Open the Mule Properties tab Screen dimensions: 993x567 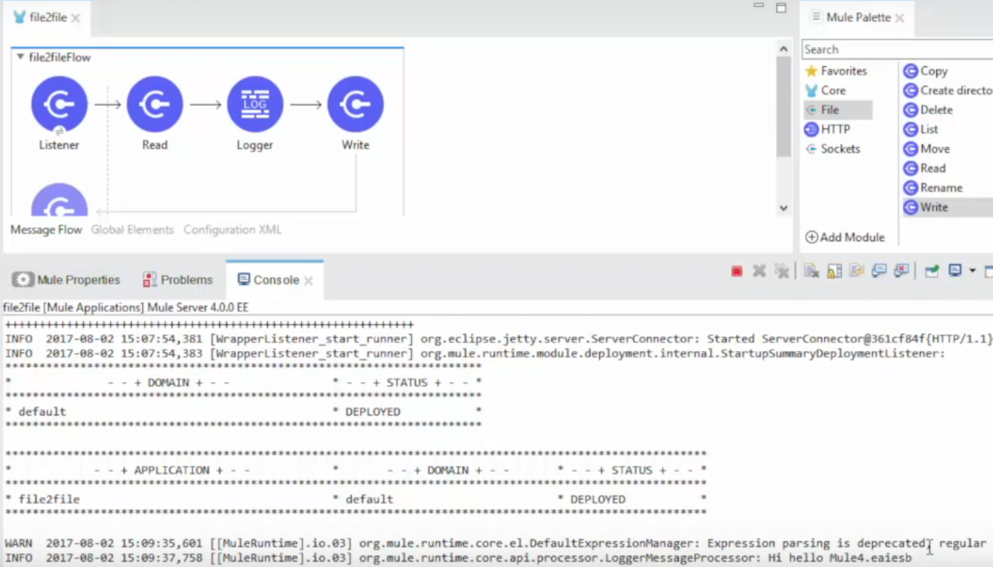point(66,280)
